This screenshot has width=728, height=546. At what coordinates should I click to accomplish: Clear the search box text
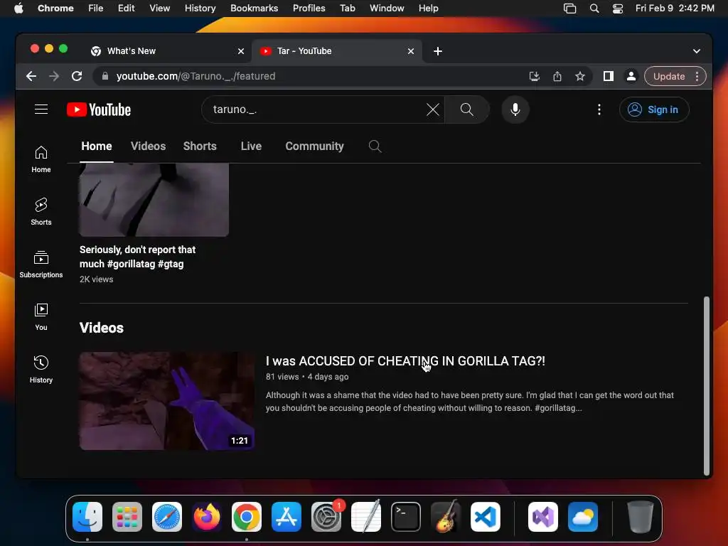tap(433, 109)
